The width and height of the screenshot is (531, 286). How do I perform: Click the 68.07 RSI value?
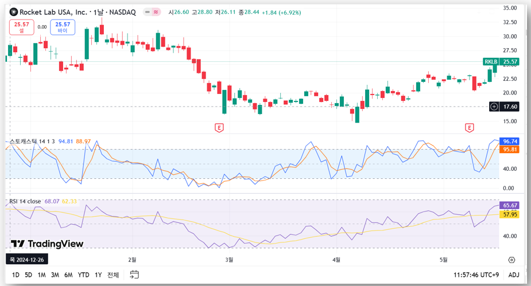point(52,202)
